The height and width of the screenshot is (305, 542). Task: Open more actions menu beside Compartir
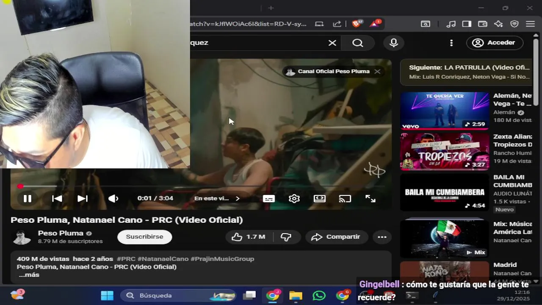tap(382, 237)
